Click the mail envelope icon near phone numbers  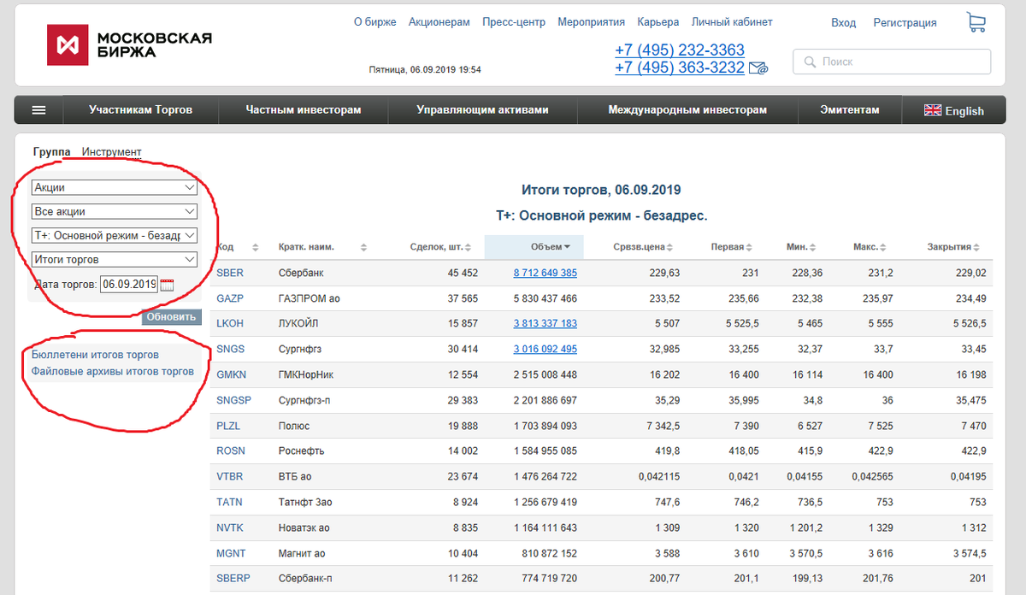[758, 68]
